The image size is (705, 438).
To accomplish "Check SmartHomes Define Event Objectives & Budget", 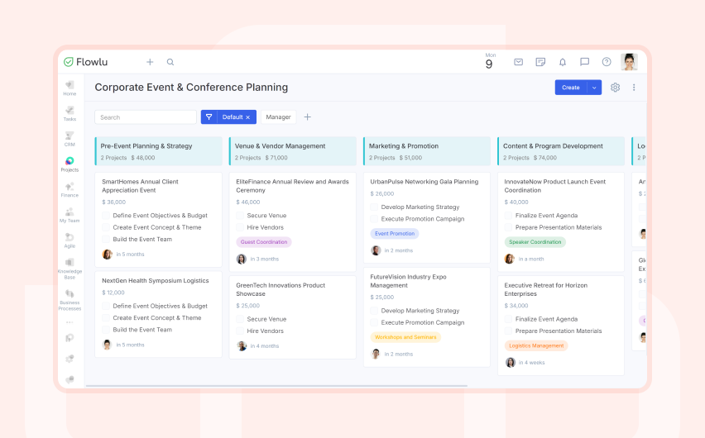I will click(x=106, y=216).
